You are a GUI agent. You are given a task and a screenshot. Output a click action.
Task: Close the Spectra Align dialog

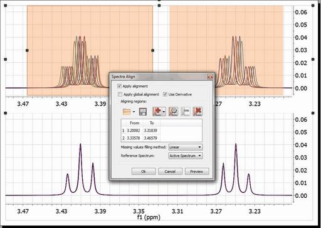210,77
